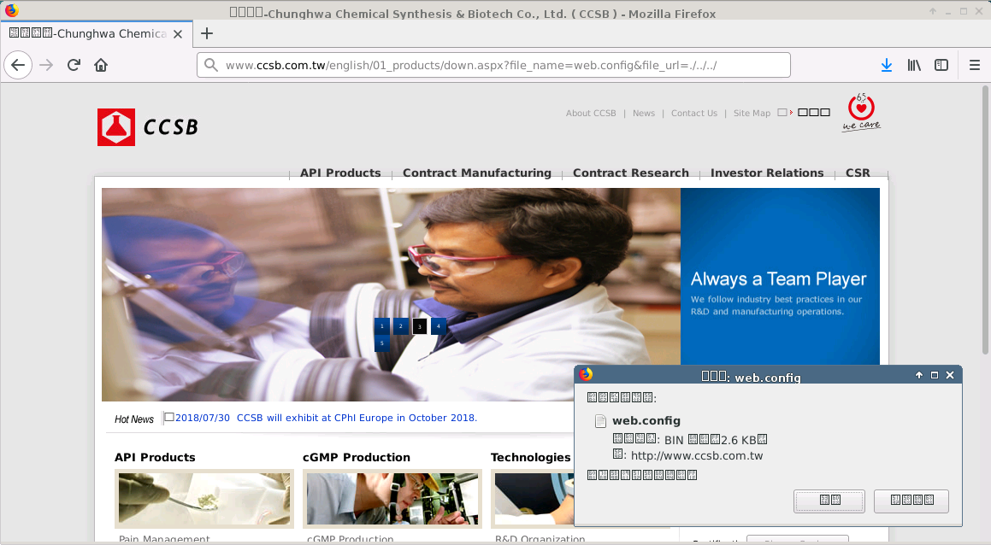Close the web.config download dialog
The width and height of the screenshot is (991, 545).
point(950,375)
